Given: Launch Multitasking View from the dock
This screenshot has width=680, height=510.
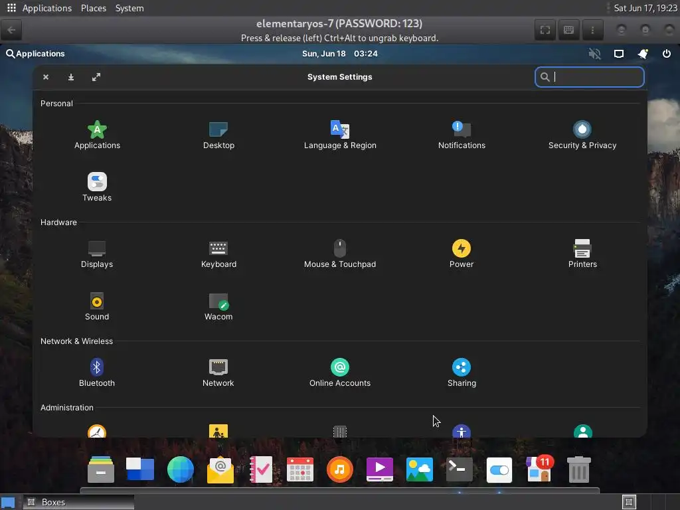Looking at the screenshot, I should 139,469.
